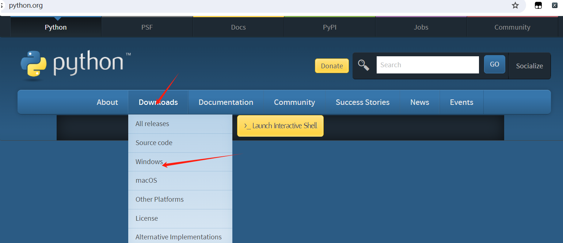563x243 pixels.
Task: Select Windows from the Downloads menu
Action: [149, 162]
